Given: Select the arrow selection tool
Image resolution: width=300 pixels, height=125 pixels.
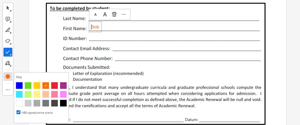Looking at the screenshot, I should pos(8,8).
